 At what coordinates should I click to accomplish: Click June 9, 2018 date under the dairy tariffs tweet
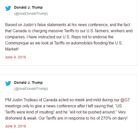point(16,126)
